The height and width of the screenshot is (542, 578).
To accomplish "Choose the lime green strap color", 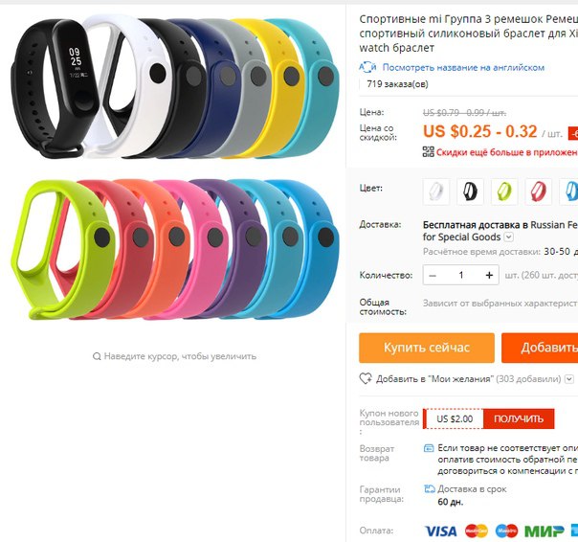I will (x=504, y=192).
